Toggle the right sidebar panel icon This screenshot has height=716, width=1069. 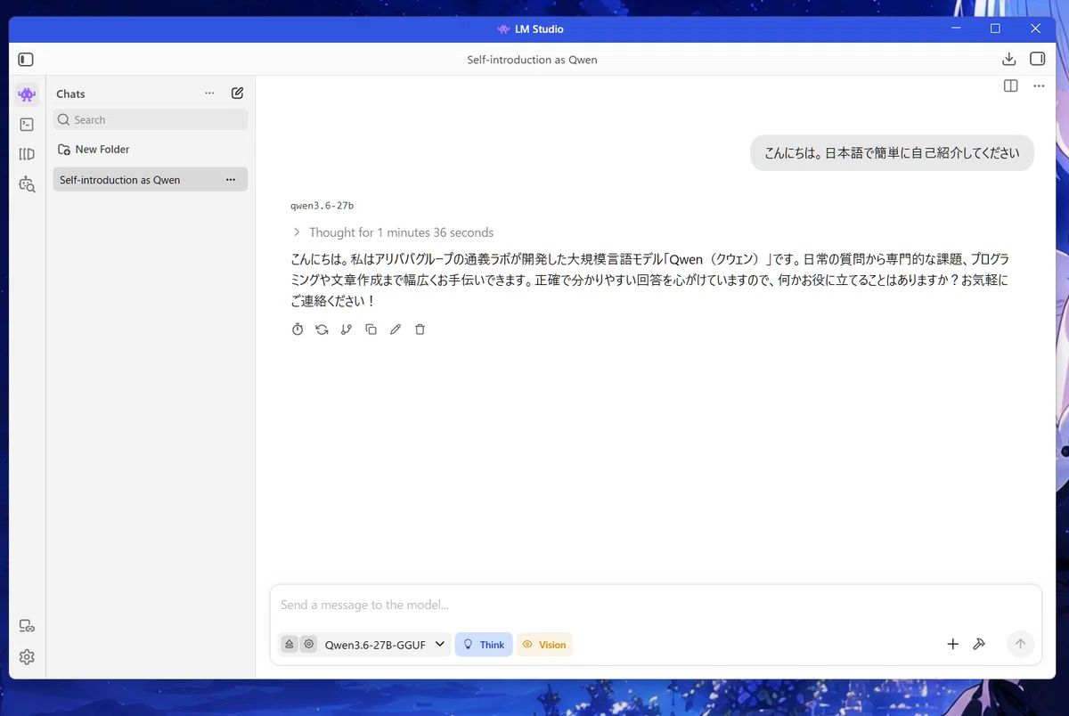coord(1037,59)
